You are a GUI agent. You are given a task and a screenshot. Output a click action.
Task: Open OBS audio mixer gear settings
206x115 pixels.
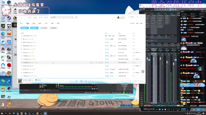[x=97, y=89]
